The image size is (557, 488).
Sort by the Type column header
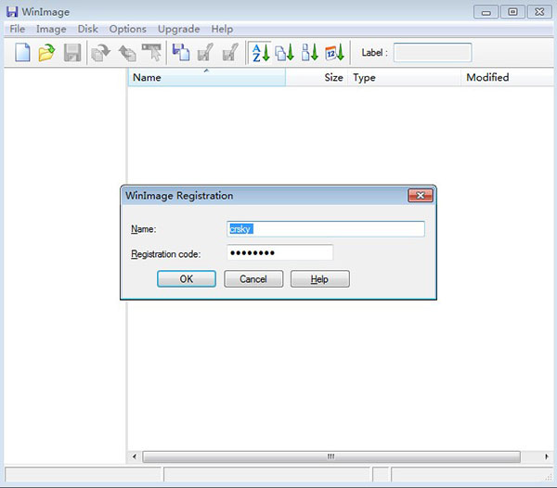pos(404,77)
